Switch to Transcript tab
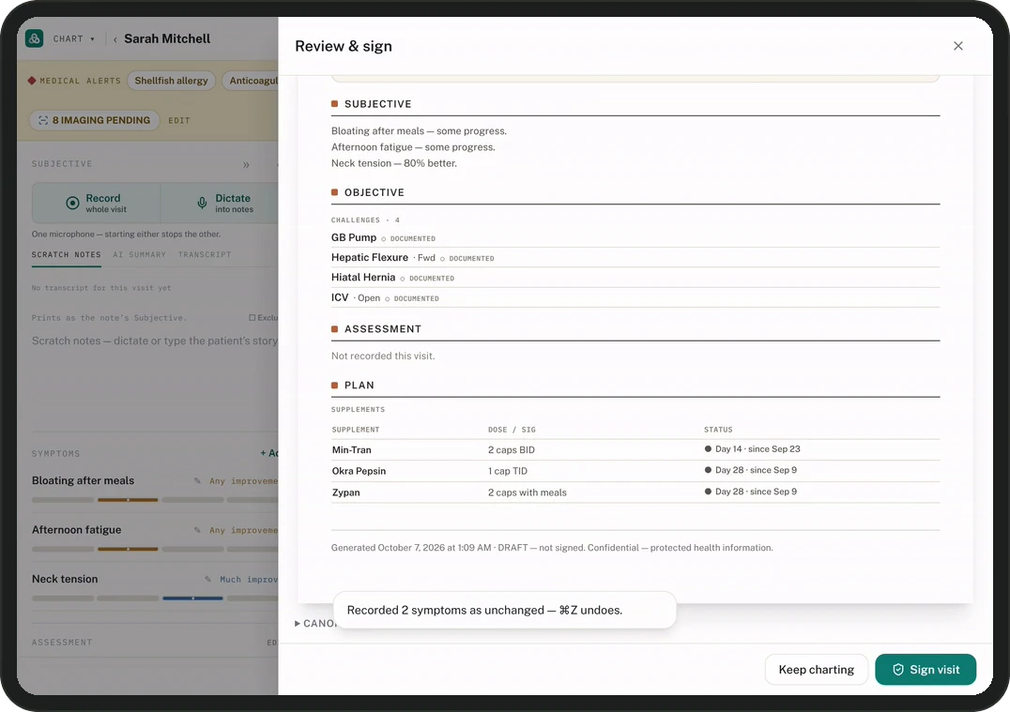This screenshot has width=1010, height=712. coord(205,255)
